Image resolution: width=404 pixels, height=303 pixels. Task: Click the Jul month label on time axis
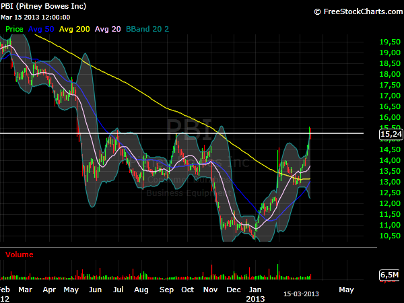pyautogui.click(x=119, y=290)
